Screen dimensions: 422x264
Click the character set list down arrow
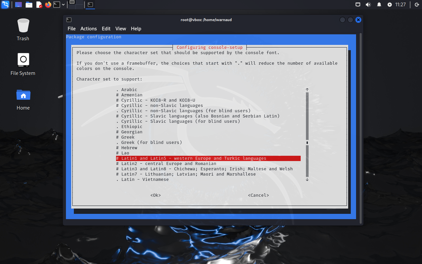point(307,180)
